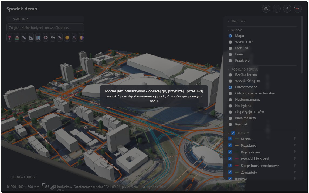Activate the eye visibility analysis tool

pos(46,37)
